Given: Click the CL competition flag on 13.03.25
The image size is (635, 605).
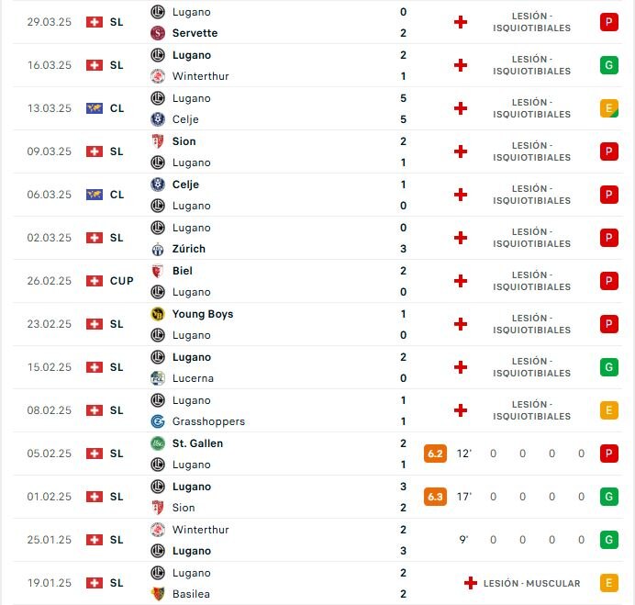Looking at the screenshot, I should click(95, 108).
